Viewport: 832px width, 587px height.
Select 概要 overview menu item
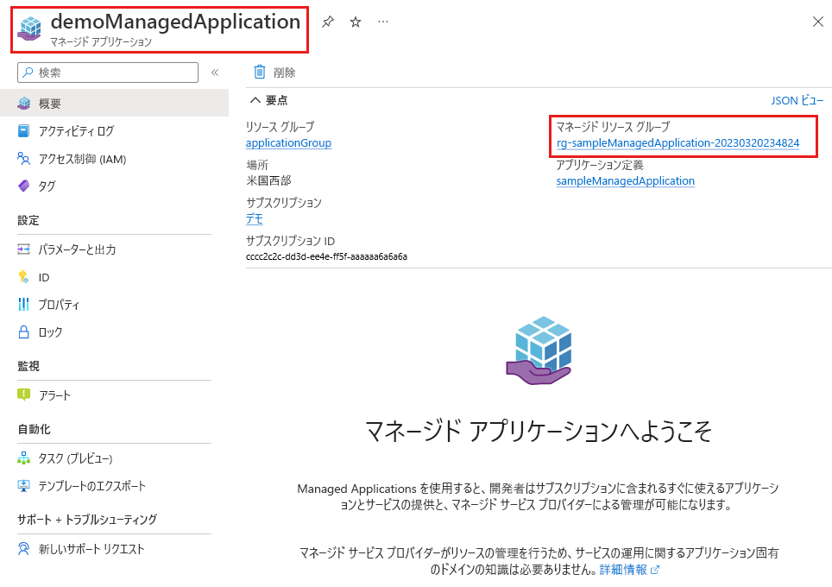pyautogui.click(x=114, y=103)
